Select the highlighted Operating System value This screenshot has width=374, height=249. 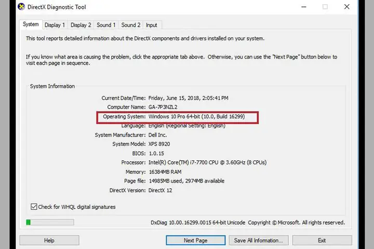click(x=196, y=117)
